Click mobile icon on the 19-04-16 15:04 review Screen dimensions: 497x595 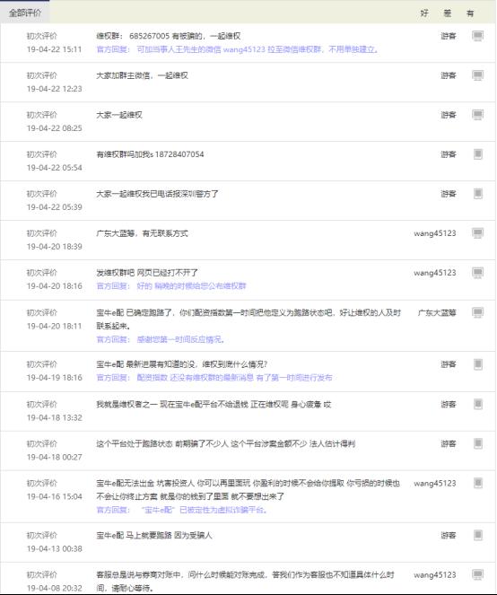[478, 483]
